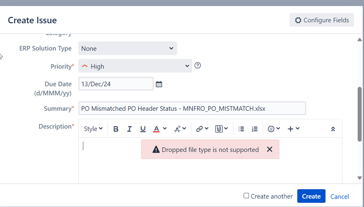Click the Create Issue dialog title
The image size is (364, 207).
(x=32, y=20)
